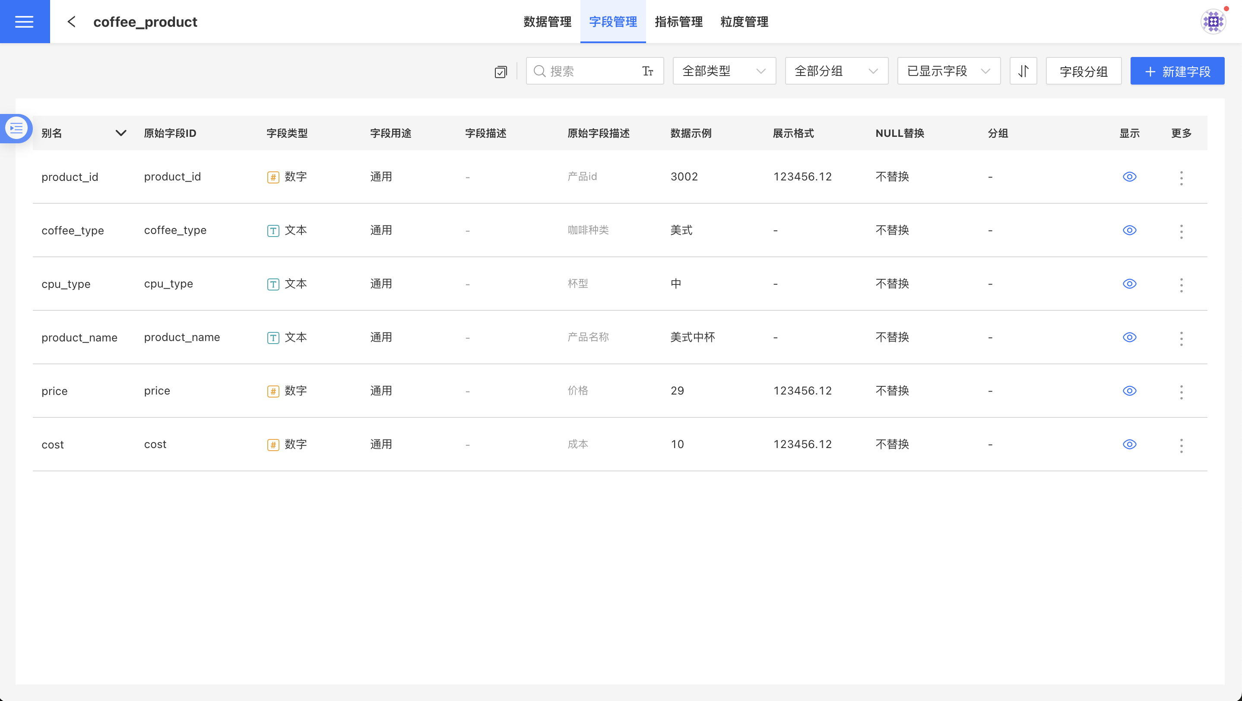Open the user avatar in top right
Viewport: 1242px width, 701px height.
(1213, 22)
